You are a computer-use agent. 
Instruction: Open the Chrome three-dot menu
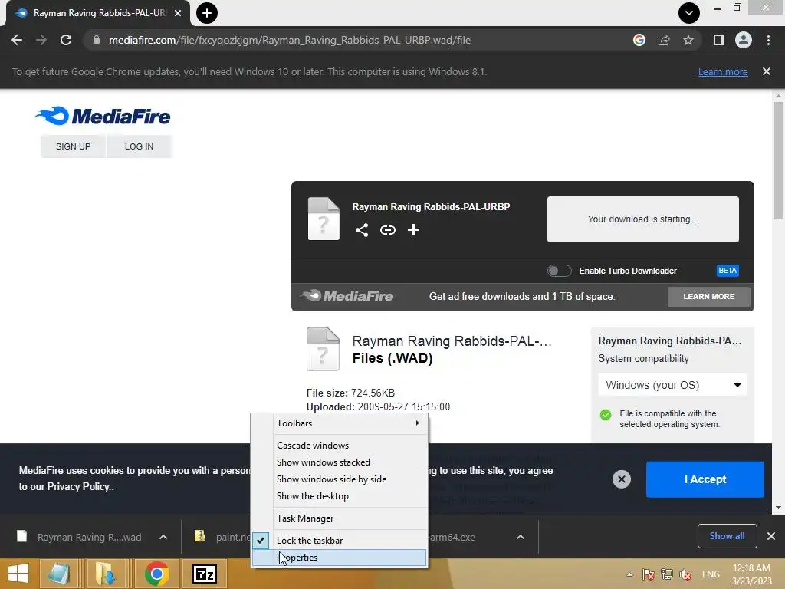point(768,40)
